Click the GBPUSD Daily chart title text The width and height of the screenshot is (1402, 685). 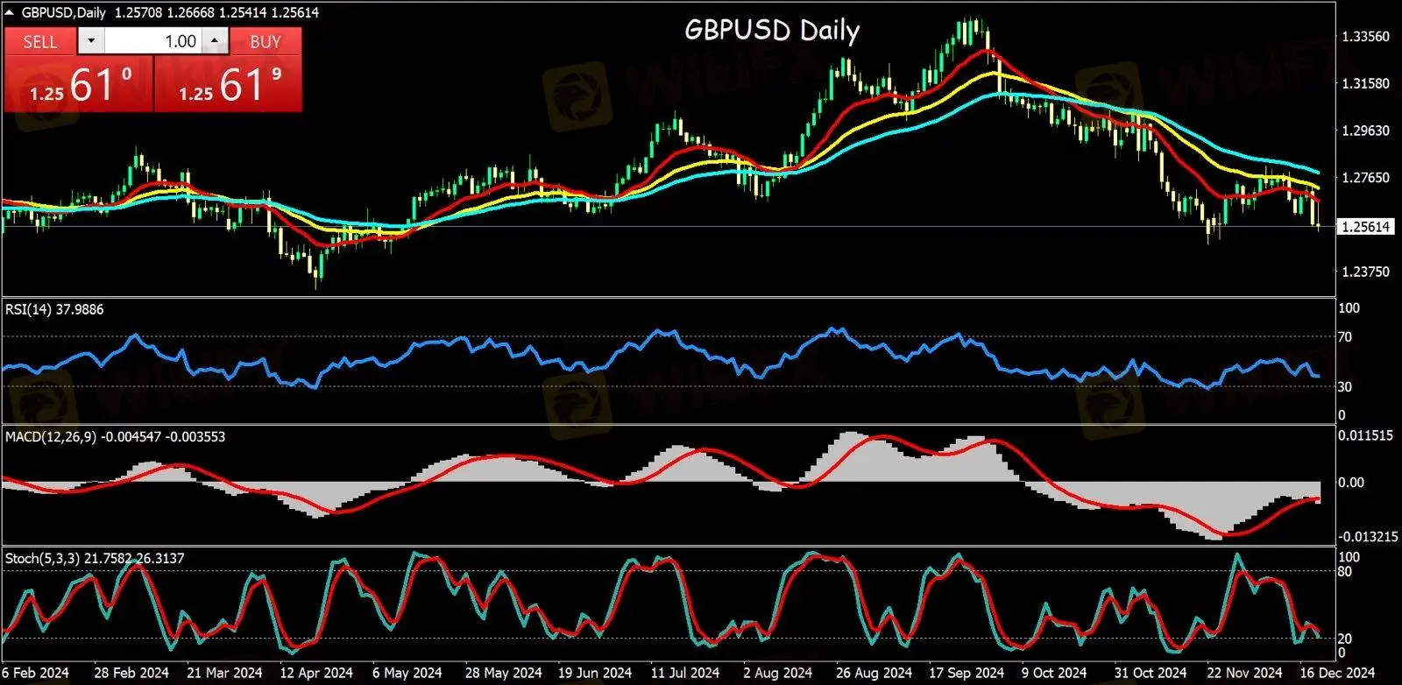[771, 31]
